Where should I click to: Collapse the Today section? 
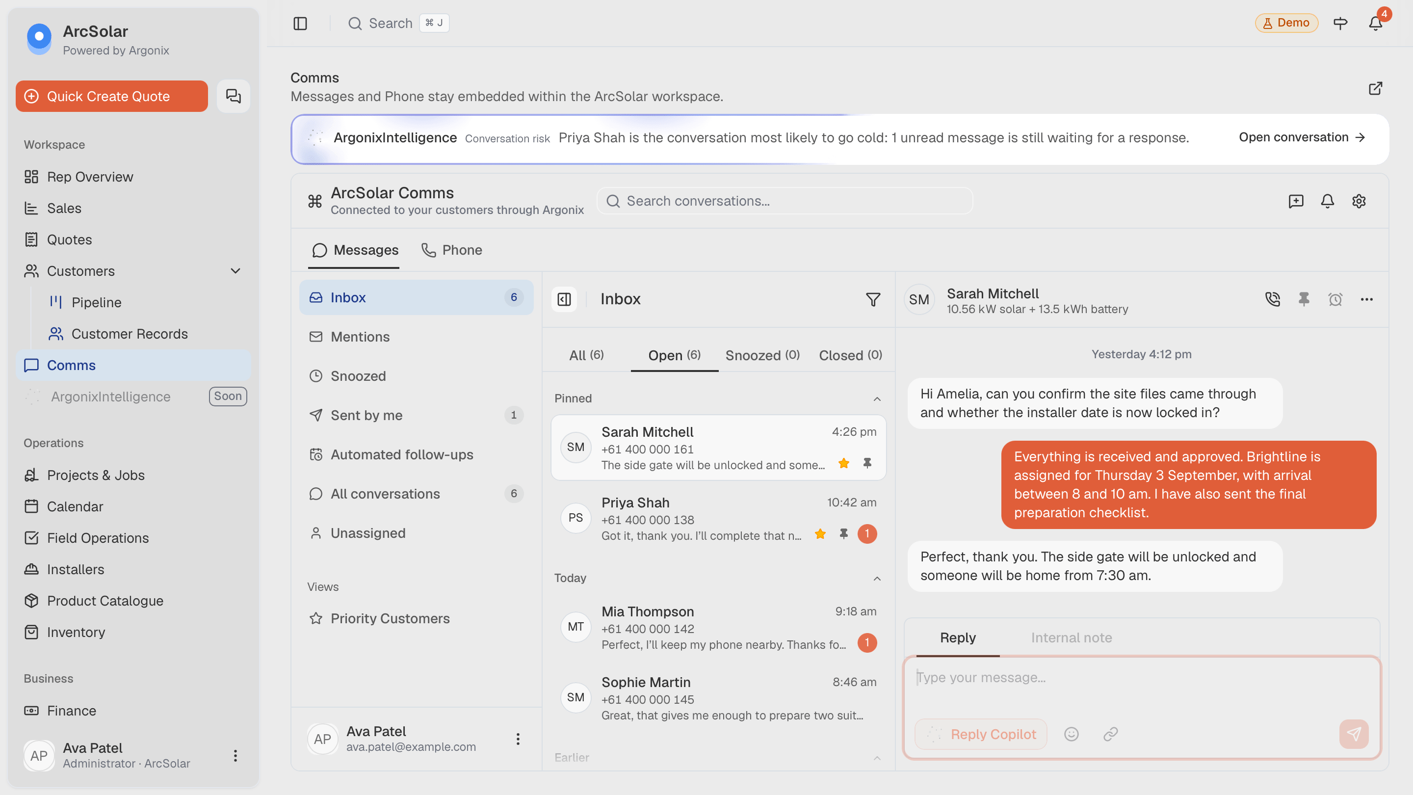point(877,579)
